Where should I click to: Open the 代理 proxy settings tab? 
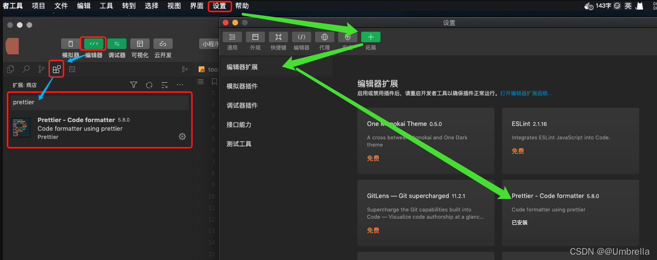coord(325,37)
